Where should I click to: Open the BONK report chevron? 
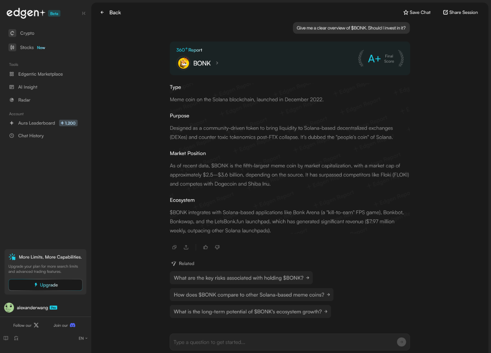217,63
